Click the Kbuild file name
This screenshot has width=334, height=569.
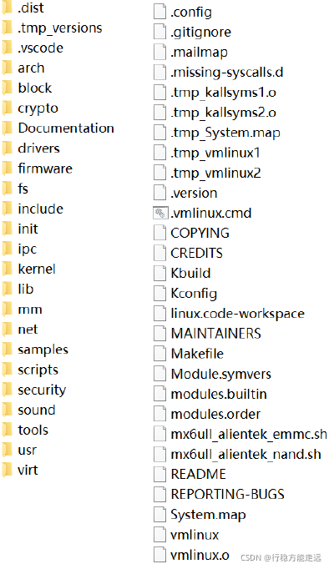click(190, 273)
